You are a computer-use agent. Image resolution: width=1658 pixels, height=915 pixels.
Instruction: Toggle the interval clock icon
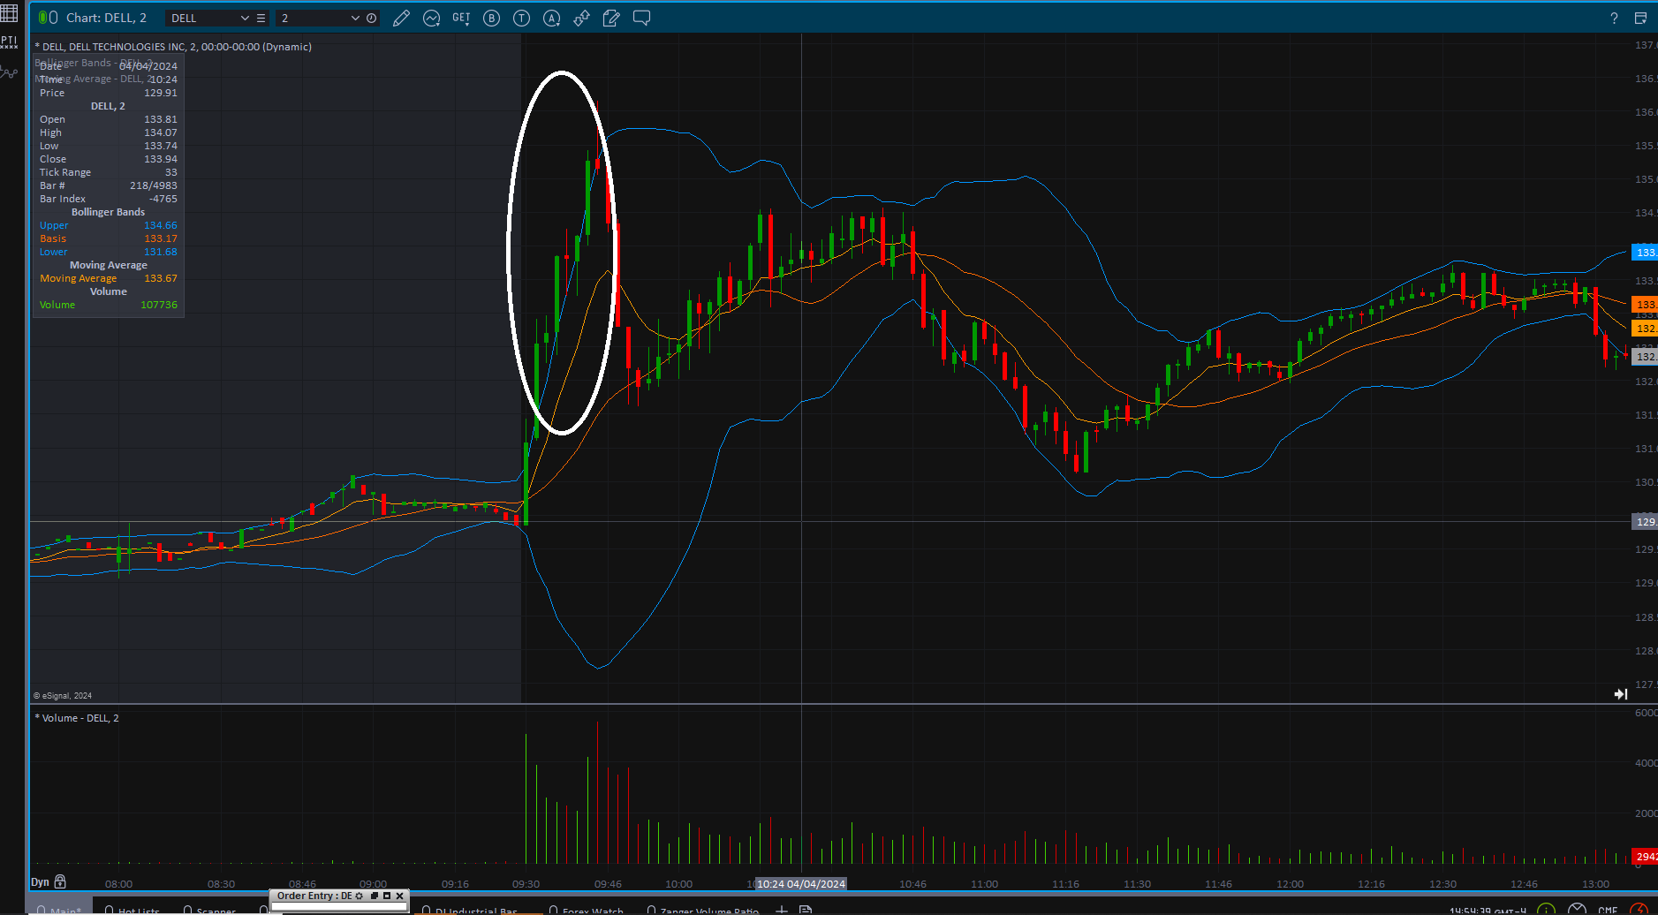(372, 19)
